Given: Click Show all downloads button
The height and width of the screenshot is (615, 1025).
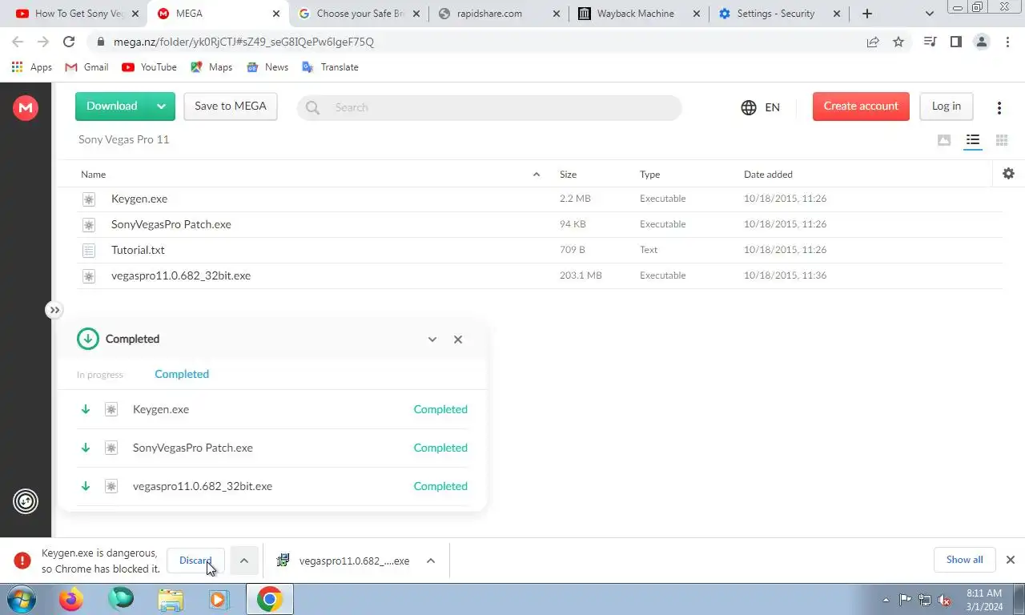Looking at the screenshot, I should [x=964, y=560].
